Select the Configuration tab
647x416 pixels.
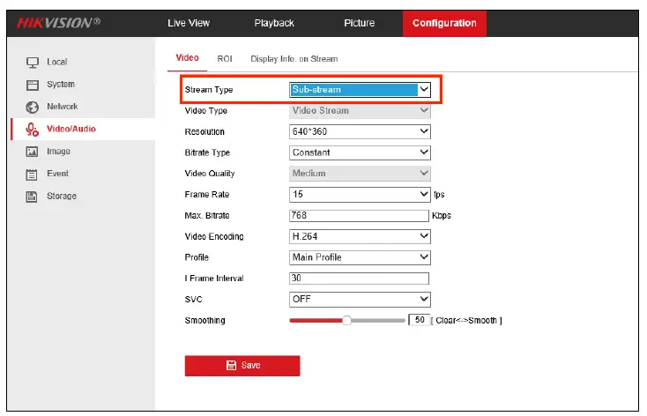(444, 24)
